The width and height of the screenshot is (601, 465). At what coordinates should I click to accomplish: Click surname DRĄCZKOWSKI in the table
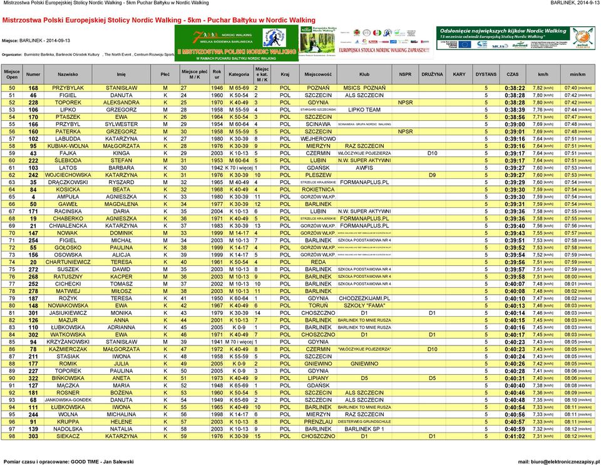68,183
